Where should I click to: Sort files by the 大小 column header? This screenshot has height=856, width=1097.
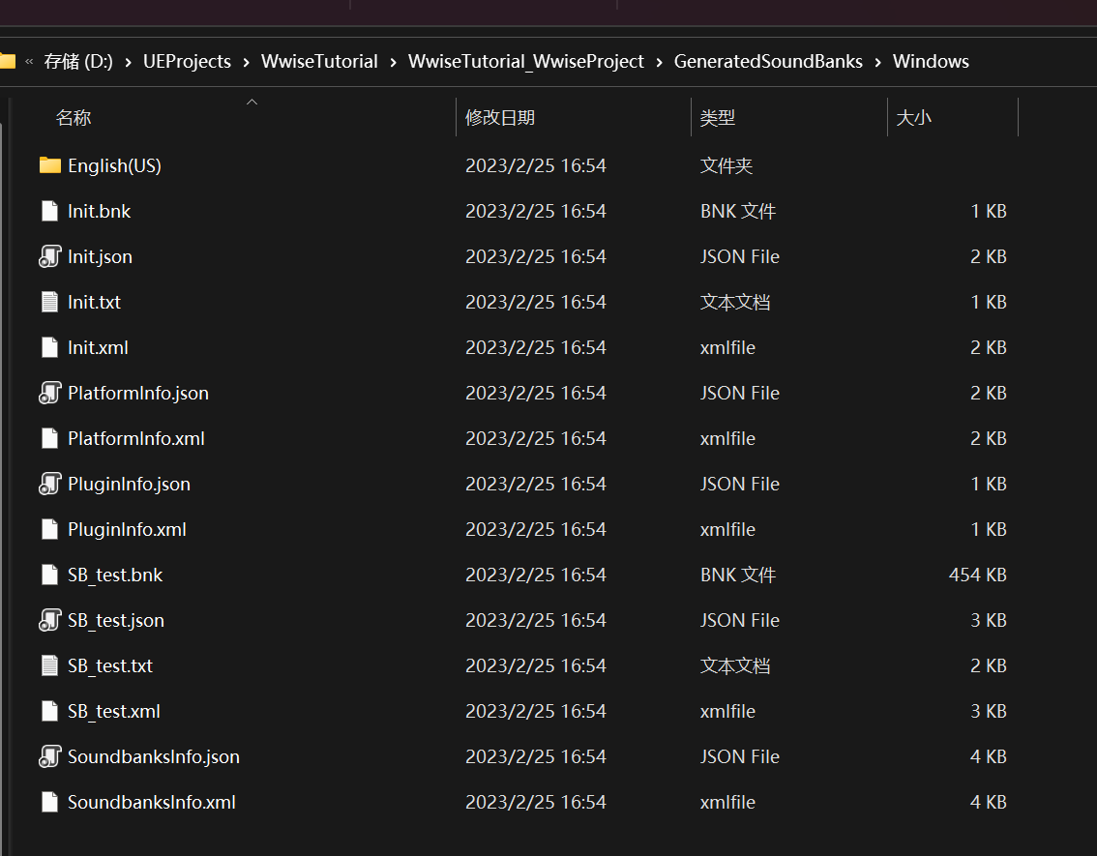coord(913,118)
